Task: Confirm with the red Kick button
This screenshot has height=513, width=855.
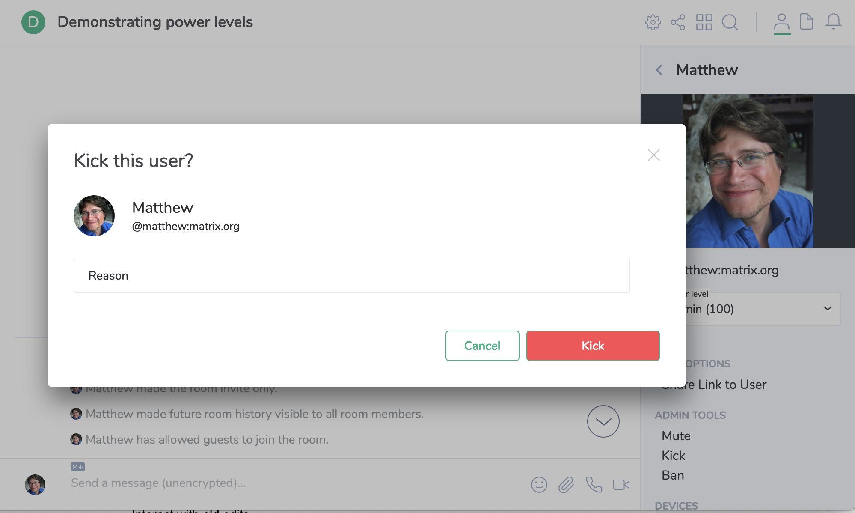Action: point(593,346)
